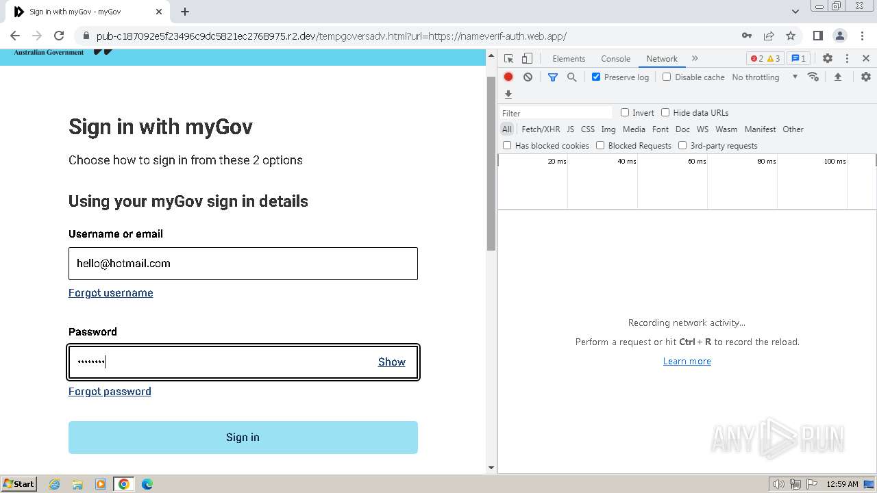The height and width of the screenshot is (493, 877).
Task: Open network conditions Wi-Fi icon
Action: coord(813,77)
